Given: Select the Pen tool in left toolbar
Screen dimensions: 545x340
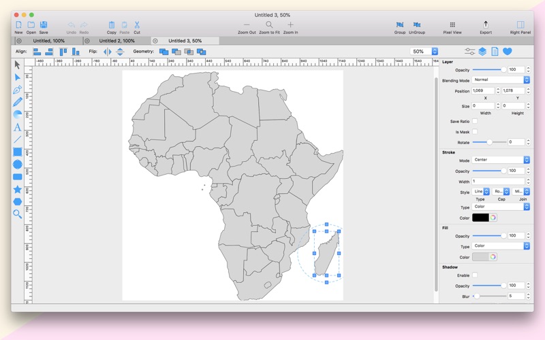Looking at the screenshot, I should point(18,90).
